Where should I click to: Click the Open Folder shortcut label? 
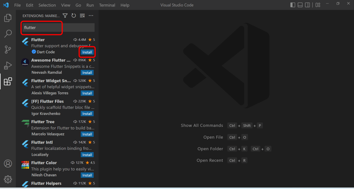(x=210, y=149)
